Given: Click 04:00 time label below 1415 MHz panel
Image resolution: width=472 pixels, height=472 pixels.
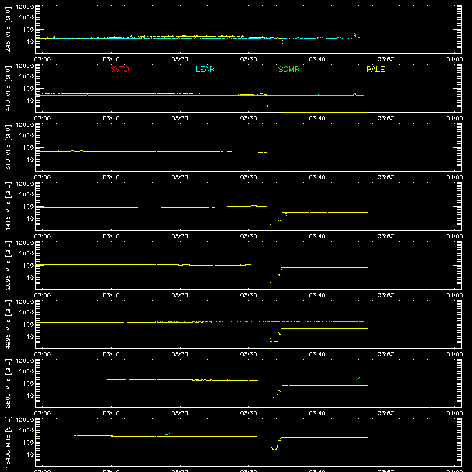Looking at the screenshot, I should pos(454,237).
